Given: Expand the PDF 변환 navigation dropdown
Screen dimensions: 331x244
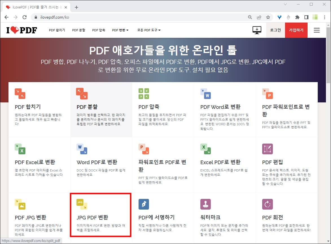Looking at the screenshot, I should click(x=120, y=30).
